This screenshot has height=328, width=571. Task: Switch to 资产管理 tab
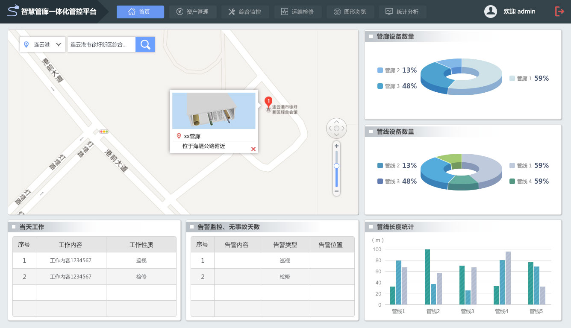[x=193, y=12]
